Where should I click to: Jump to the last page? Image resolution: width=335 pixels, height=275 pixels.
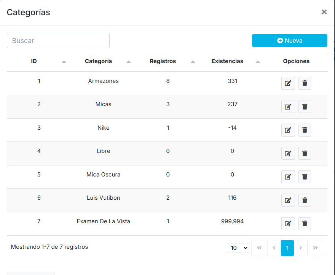tap(315, 248)
